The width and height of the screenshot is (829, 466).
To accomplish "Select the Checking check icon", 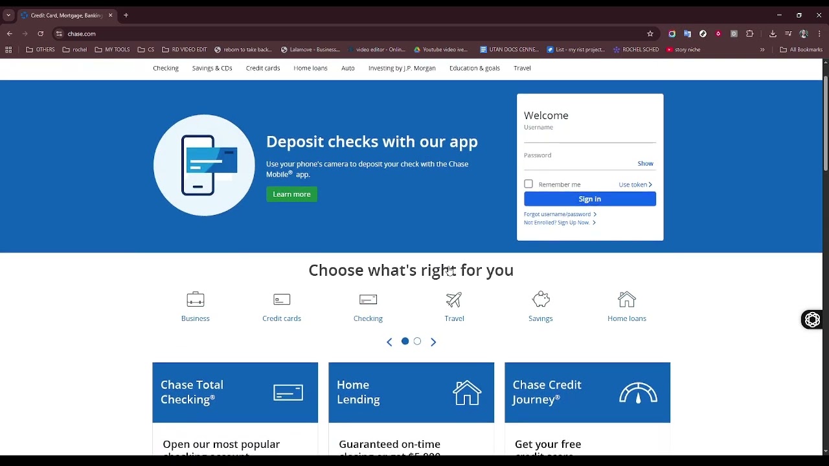I will (x=368, y=300).
